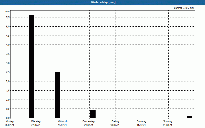Click the 3,5 y-axis value
The image size is (205, 128).
8,54
